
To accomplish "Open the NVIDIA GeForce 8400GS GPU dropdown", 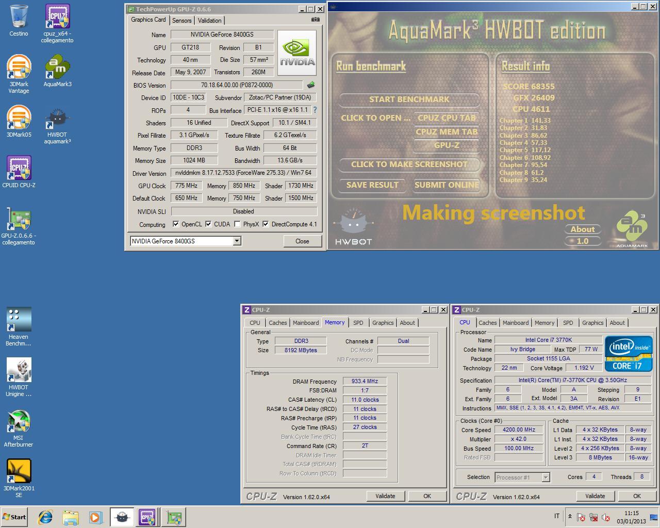I will (185, 241).
